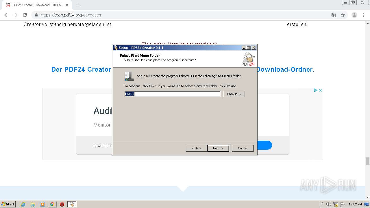This screenshot has height=208, width=370.
Task: Open the Windows Start menu
Action: pos(8,204)
